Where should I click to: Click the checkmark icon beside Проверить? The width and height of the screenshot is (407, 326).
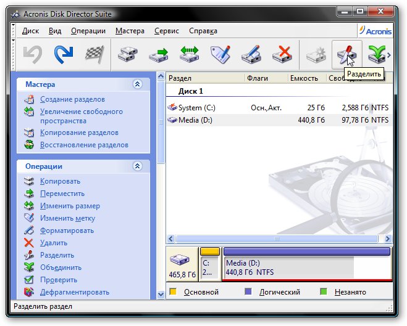(29, 280)
